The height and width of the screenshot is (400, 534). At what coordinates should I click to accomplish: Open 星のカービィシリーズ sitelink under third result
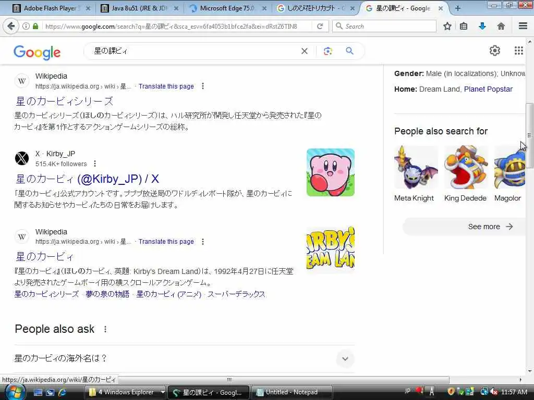tap(46, 294)
